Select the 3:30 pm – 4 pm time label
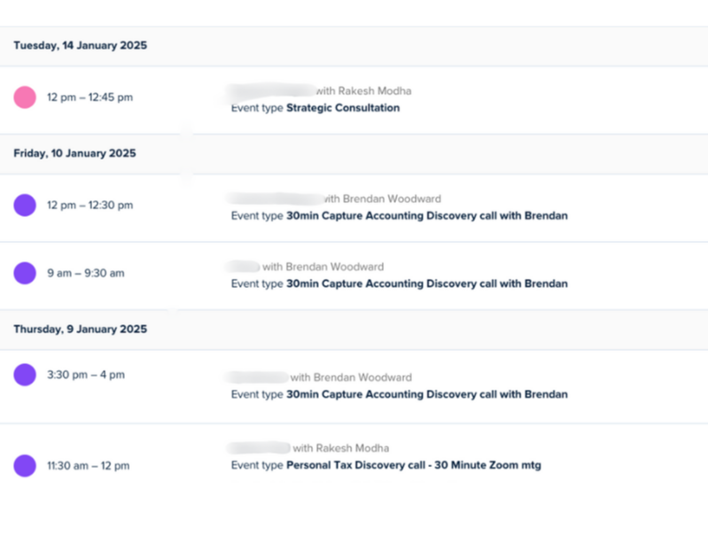This screenshot has height=536, width=708. (x=85, y=375)
